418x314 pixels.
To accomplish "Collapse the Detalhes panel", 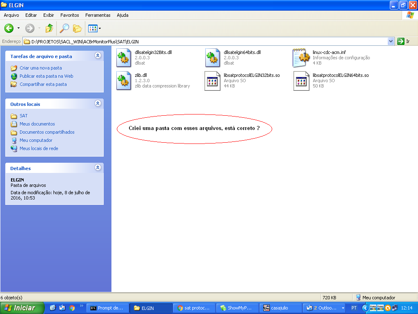I will (x=98, y=167).
